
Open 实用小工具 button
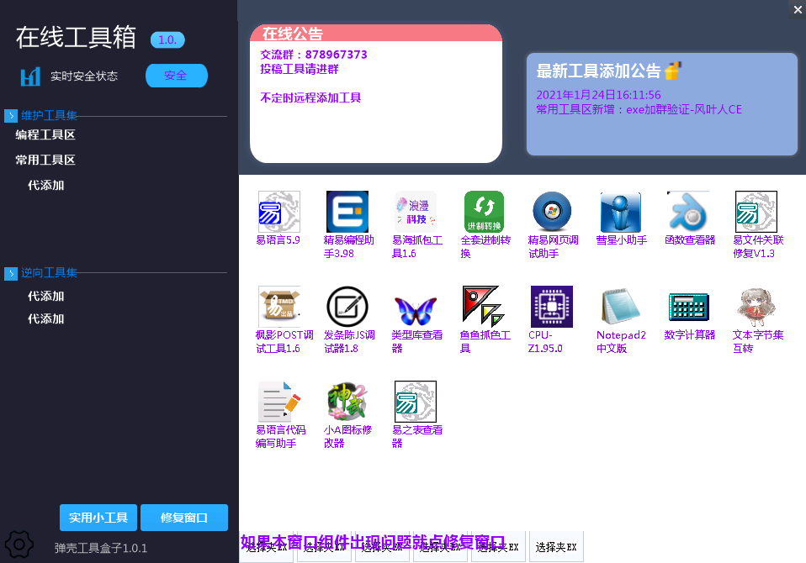tap(98, 518)
